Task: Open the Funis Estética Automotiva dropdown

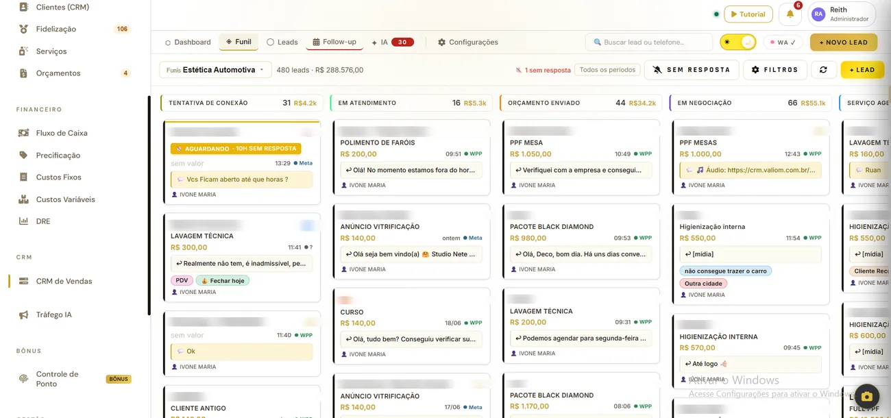Action: coord(215,69)
